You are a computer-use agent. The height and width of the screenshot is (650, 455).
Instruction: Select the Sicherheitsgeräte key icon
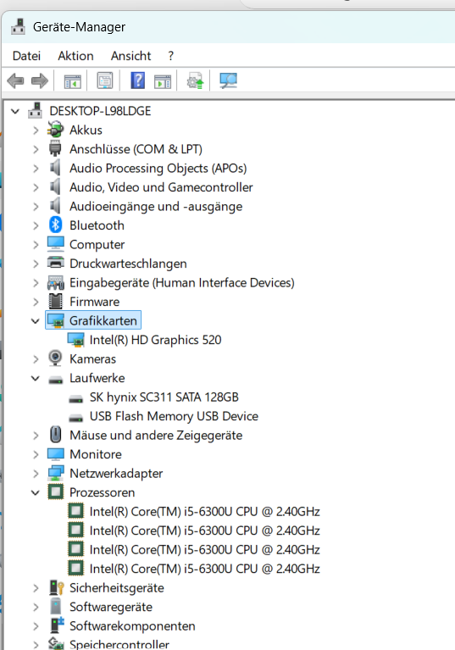[57, 587]
